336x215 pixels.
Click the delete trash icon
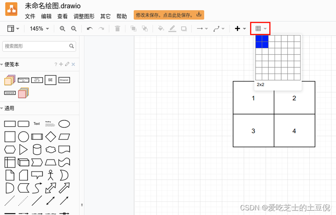[x=117, y=28]
